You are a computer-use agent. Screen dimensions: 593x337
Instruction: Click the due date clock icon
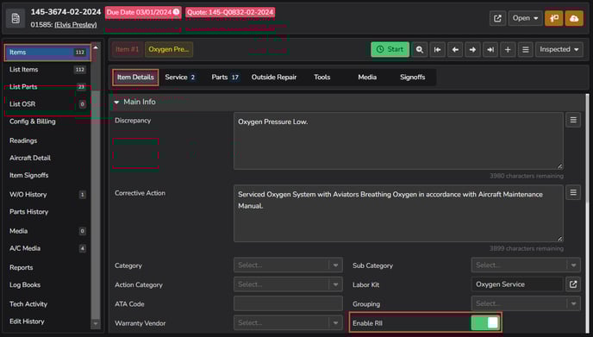[176, 12]
